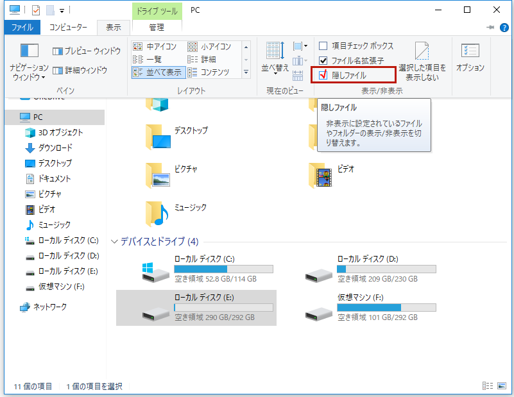Select PC in the navigation tree
Viewport: 514px width, 397px height.
55,117
